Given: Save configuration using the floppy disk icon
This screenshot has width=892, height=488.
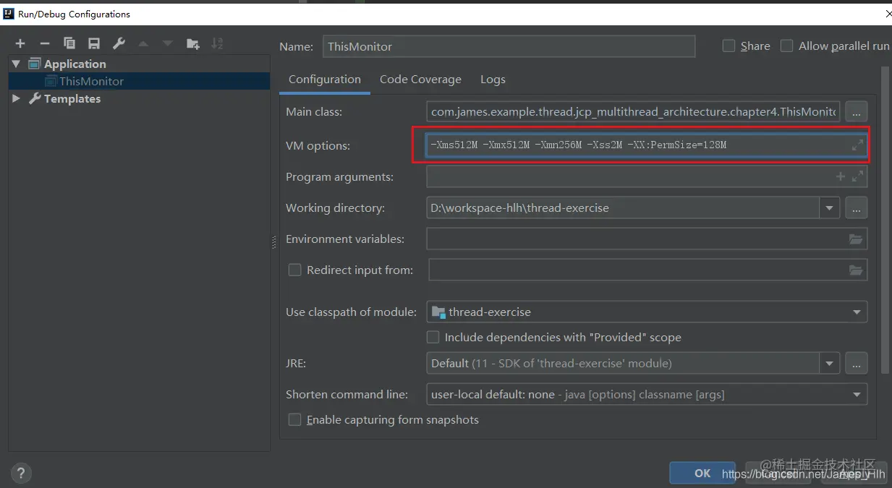Looking at the screenshot, I should click(94, 44).
